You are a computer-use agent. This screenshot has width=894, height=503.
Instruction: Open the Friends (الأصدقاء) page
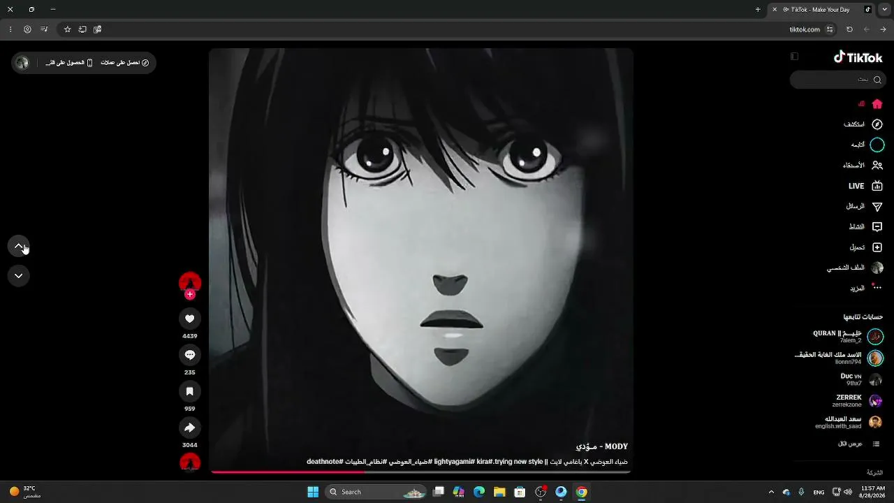click(863, 166)
